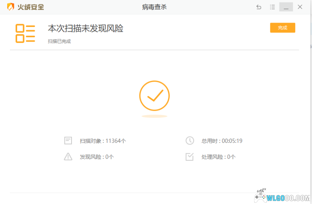Image resolution: width=312 pixels, height=204 pixels.
Task: Click the Huorong flame logo
Action: (10, 7)
